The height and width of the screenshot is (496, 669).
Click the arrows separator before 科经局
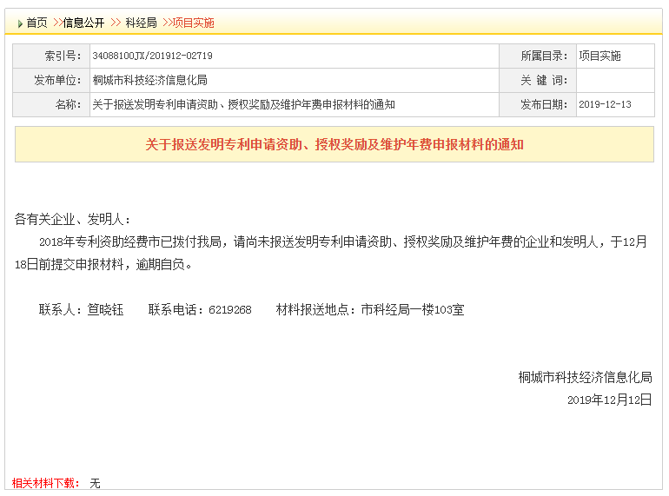[x=116, y=23]
